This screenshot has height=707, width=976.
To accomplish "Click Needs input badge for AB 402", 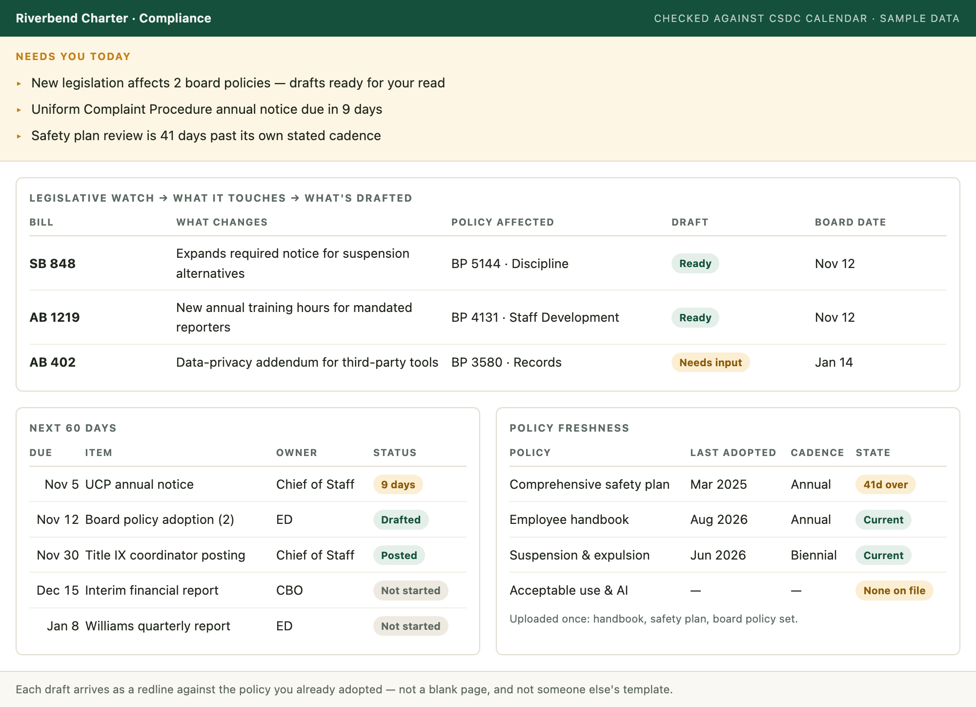I will [x=711, y=362].
